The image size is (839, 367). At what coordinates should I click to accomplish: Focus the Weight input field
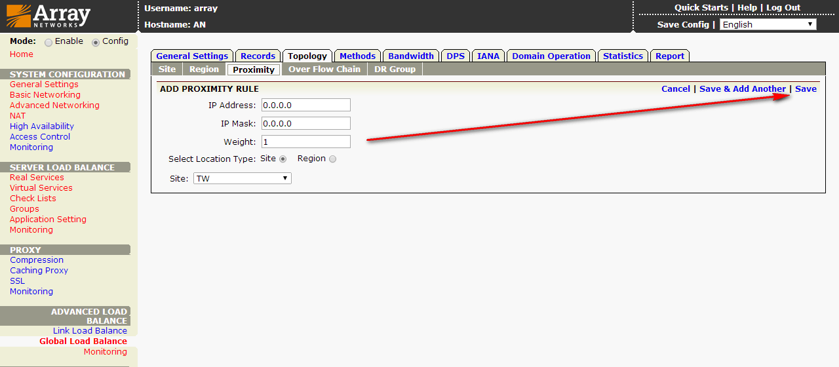coord(306,142)
